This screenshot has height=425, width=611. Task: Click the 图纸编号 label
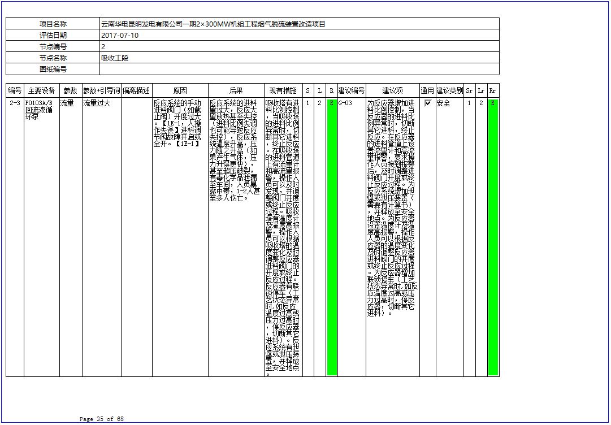tap(53, 69)
